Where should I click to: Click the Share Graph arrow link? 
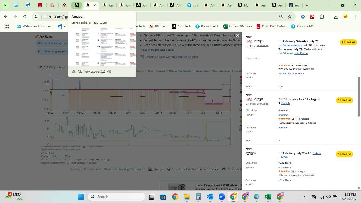232,169
